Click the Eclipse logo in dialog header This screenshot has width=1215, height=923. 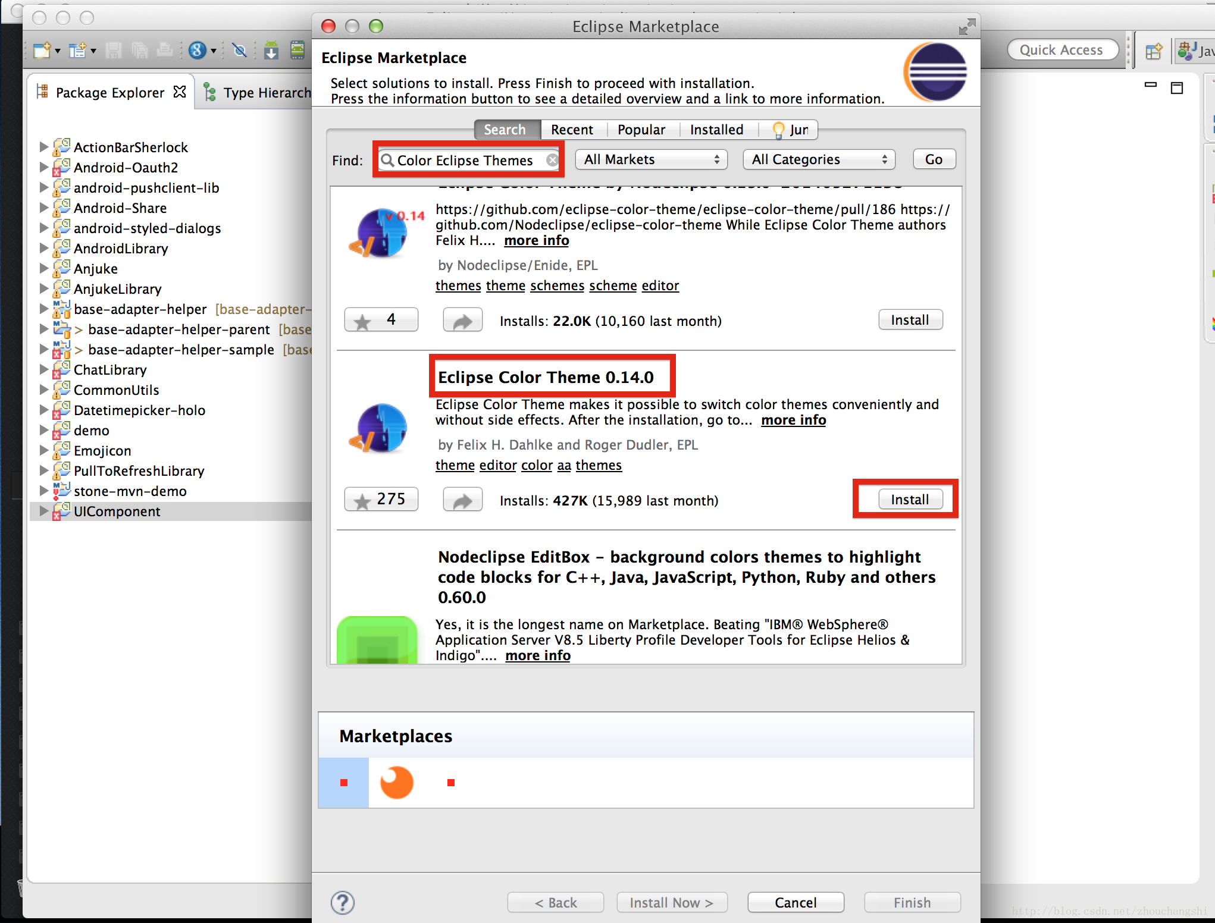[x=935, y=72]
